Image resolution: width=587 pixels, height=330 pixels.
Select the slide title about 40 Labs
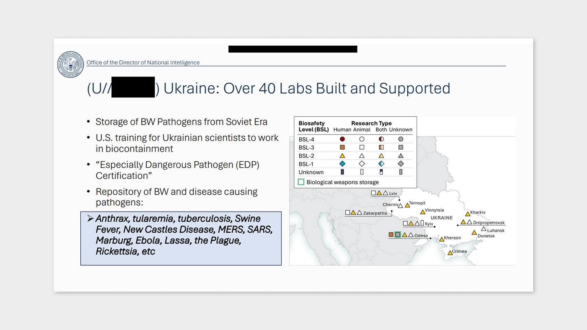coord(269,88)
